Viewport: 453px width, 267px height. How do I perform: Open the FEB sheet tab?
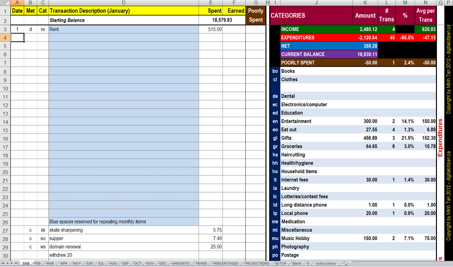tap(37, 264)
